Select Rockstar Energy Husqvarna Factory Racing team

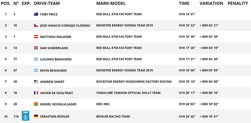click(x=134, y=82)
